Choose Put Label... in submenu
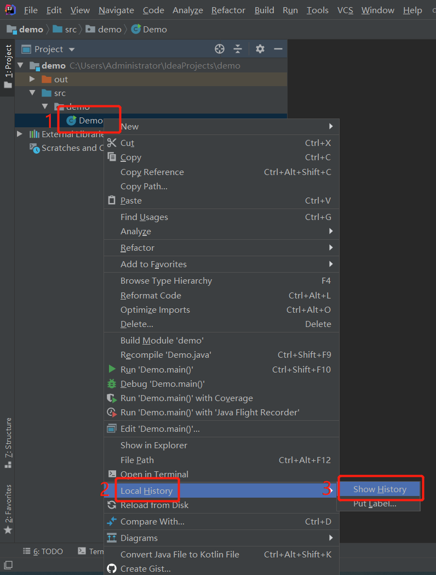Image resolution: width=436 pixels, height=575 pixels. pos(378,504)
